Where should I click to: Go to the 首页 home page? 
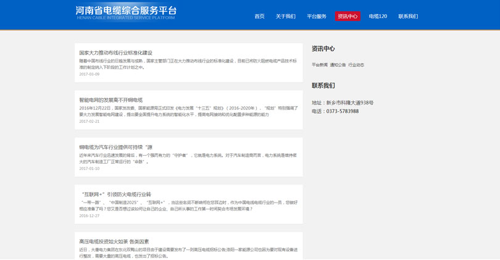(x=259, y=17)
